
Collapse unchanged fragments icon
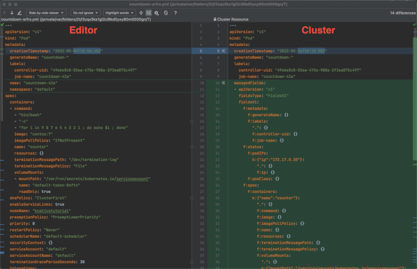(x=141, y=13)
